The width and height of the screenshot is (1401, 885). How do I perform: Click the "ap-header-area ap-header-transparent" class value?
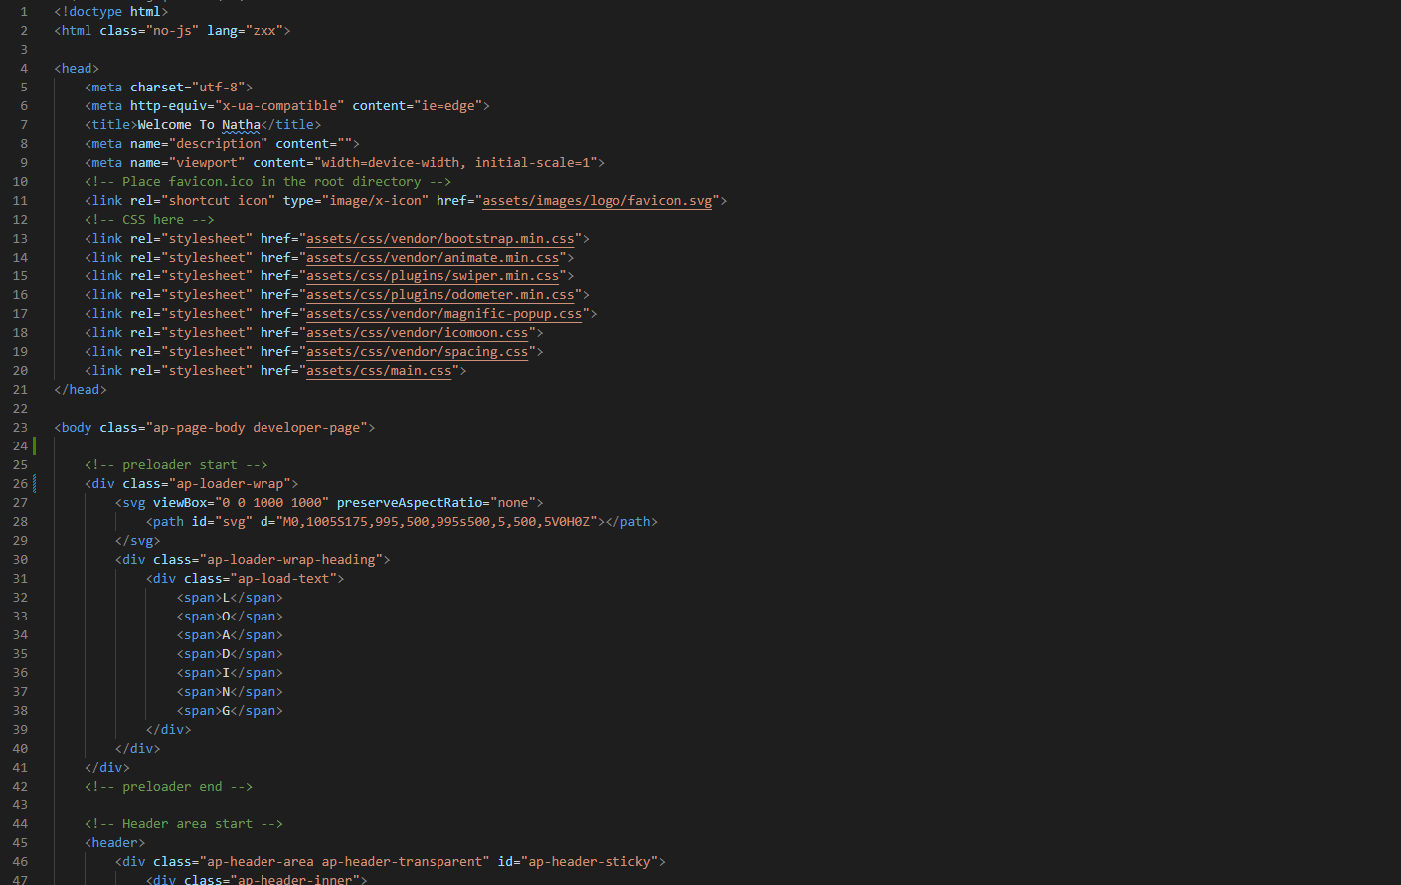(x=345, y=862)
